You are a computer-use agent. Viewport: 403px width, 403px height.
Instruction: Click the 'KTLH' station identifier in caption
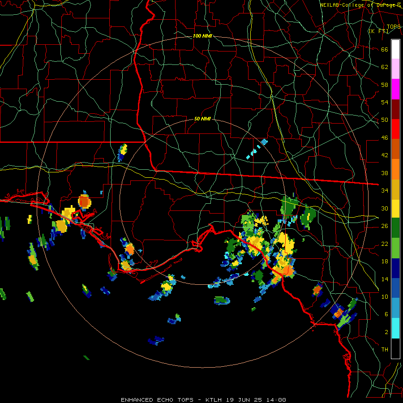coord(213,400)
